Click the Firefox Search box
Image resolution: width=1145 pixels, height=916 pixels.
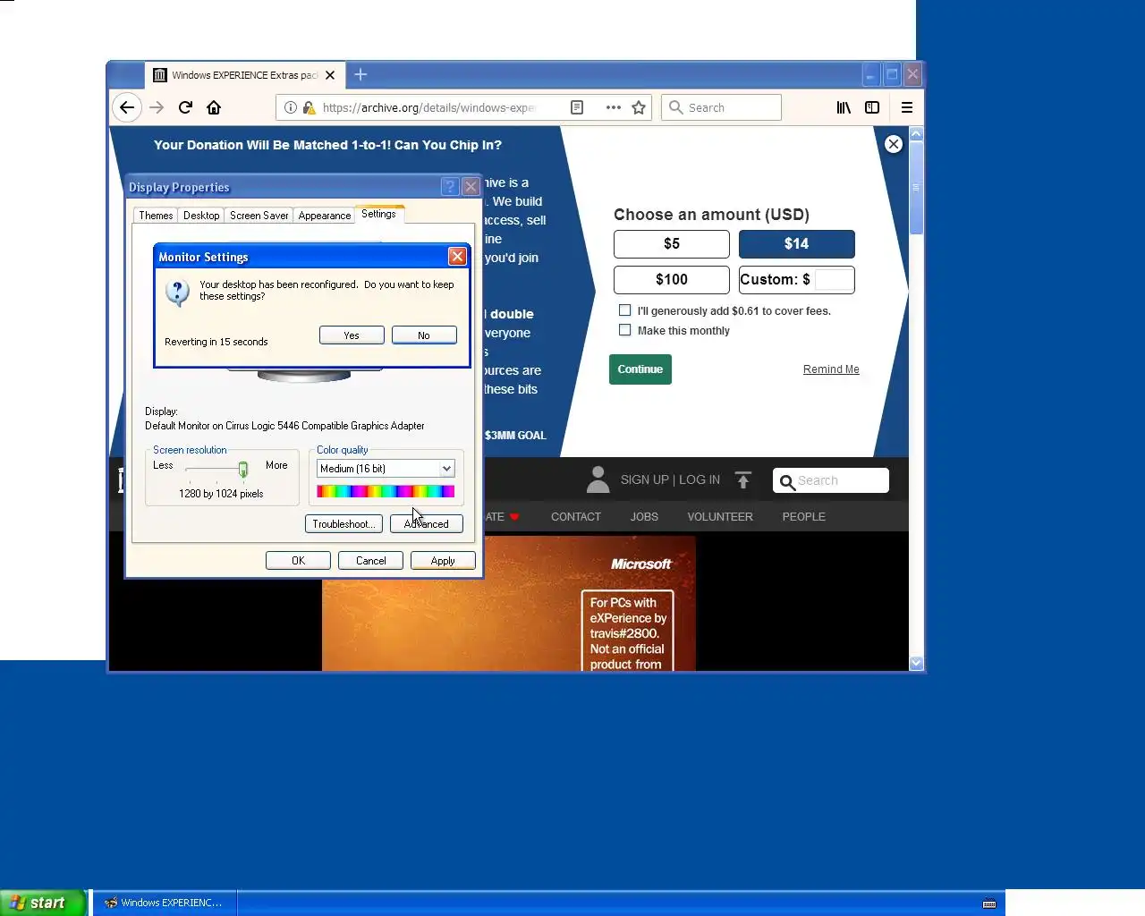721,107
